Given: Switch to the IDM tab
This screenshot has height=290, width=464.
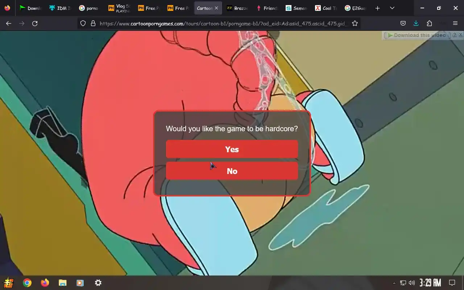Looking at the screenshot, I should point(60,8).
